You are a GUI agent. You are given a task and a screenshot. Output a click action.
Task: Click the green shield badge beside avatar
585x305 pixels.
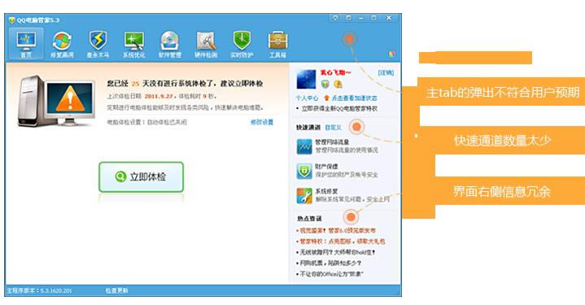[325, 84]
